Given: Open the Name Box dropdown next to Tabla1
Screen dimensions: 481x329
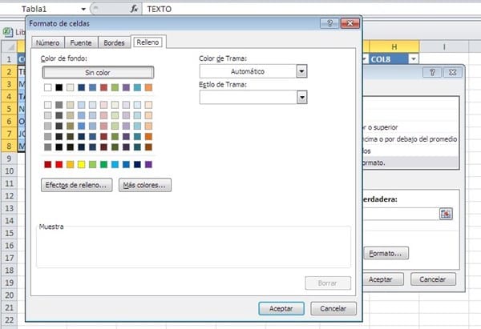Looking at the screenshot, I should point(83,9).
